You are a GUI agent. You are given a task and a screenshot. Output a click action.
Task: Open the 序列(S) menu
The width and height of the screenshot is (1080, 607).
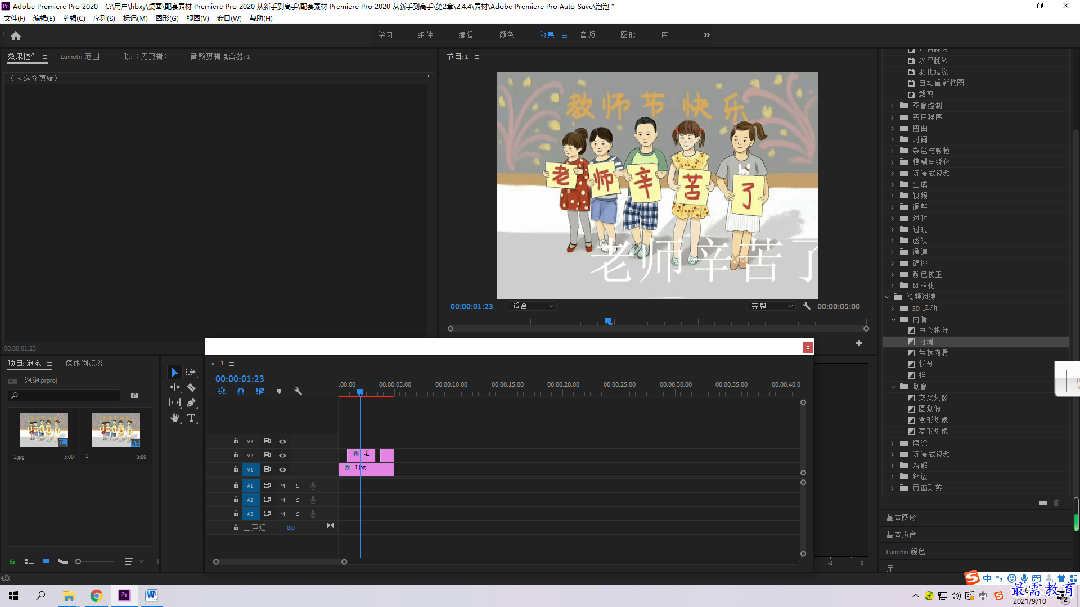104,19
